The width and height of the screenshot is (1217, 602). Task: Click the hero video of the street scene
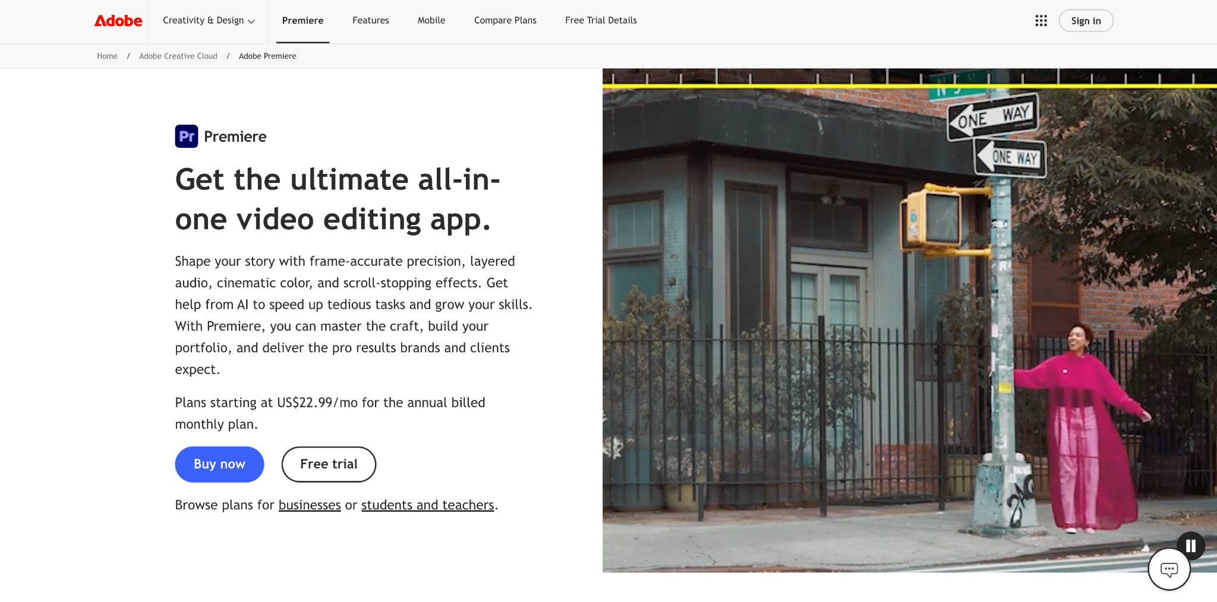[x=909, y=321]
